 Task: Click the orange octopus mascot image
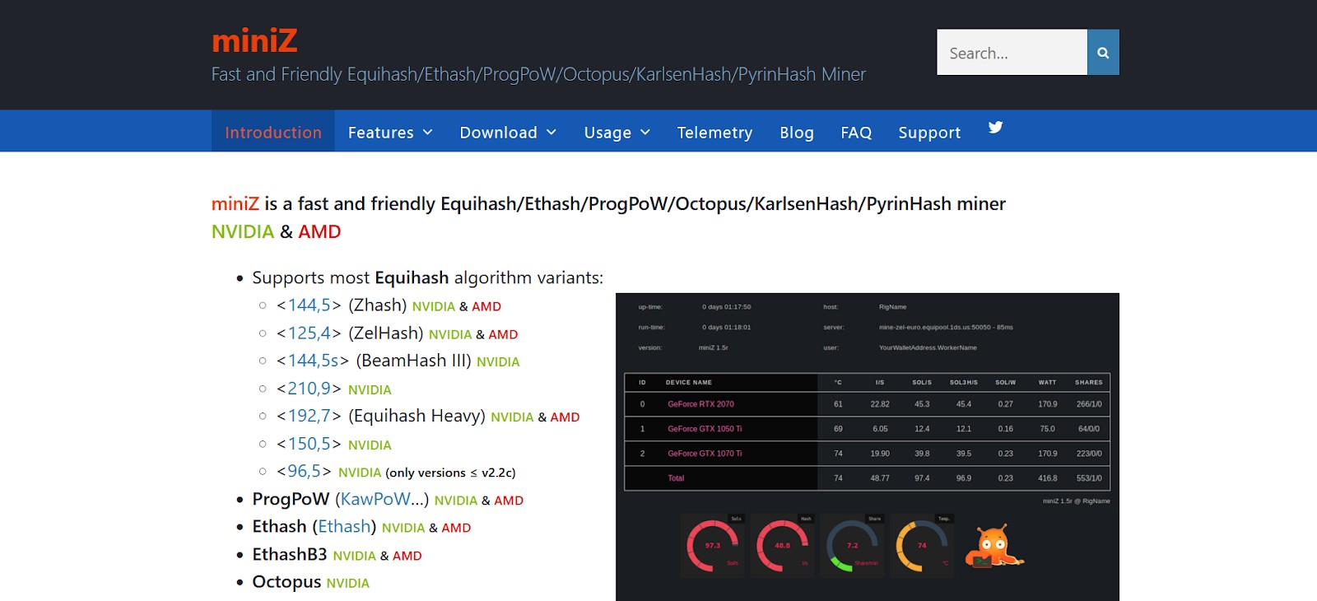point(994,547)
